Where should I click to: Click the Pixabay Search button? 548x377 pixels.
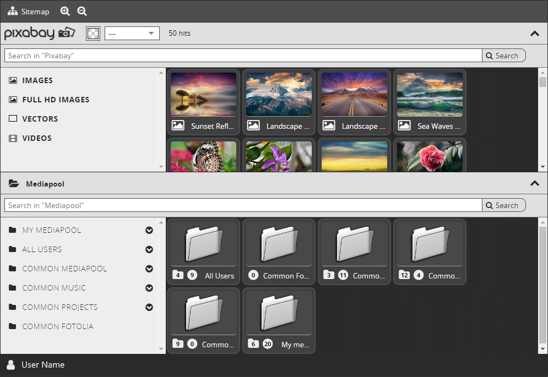coord(503,56)
